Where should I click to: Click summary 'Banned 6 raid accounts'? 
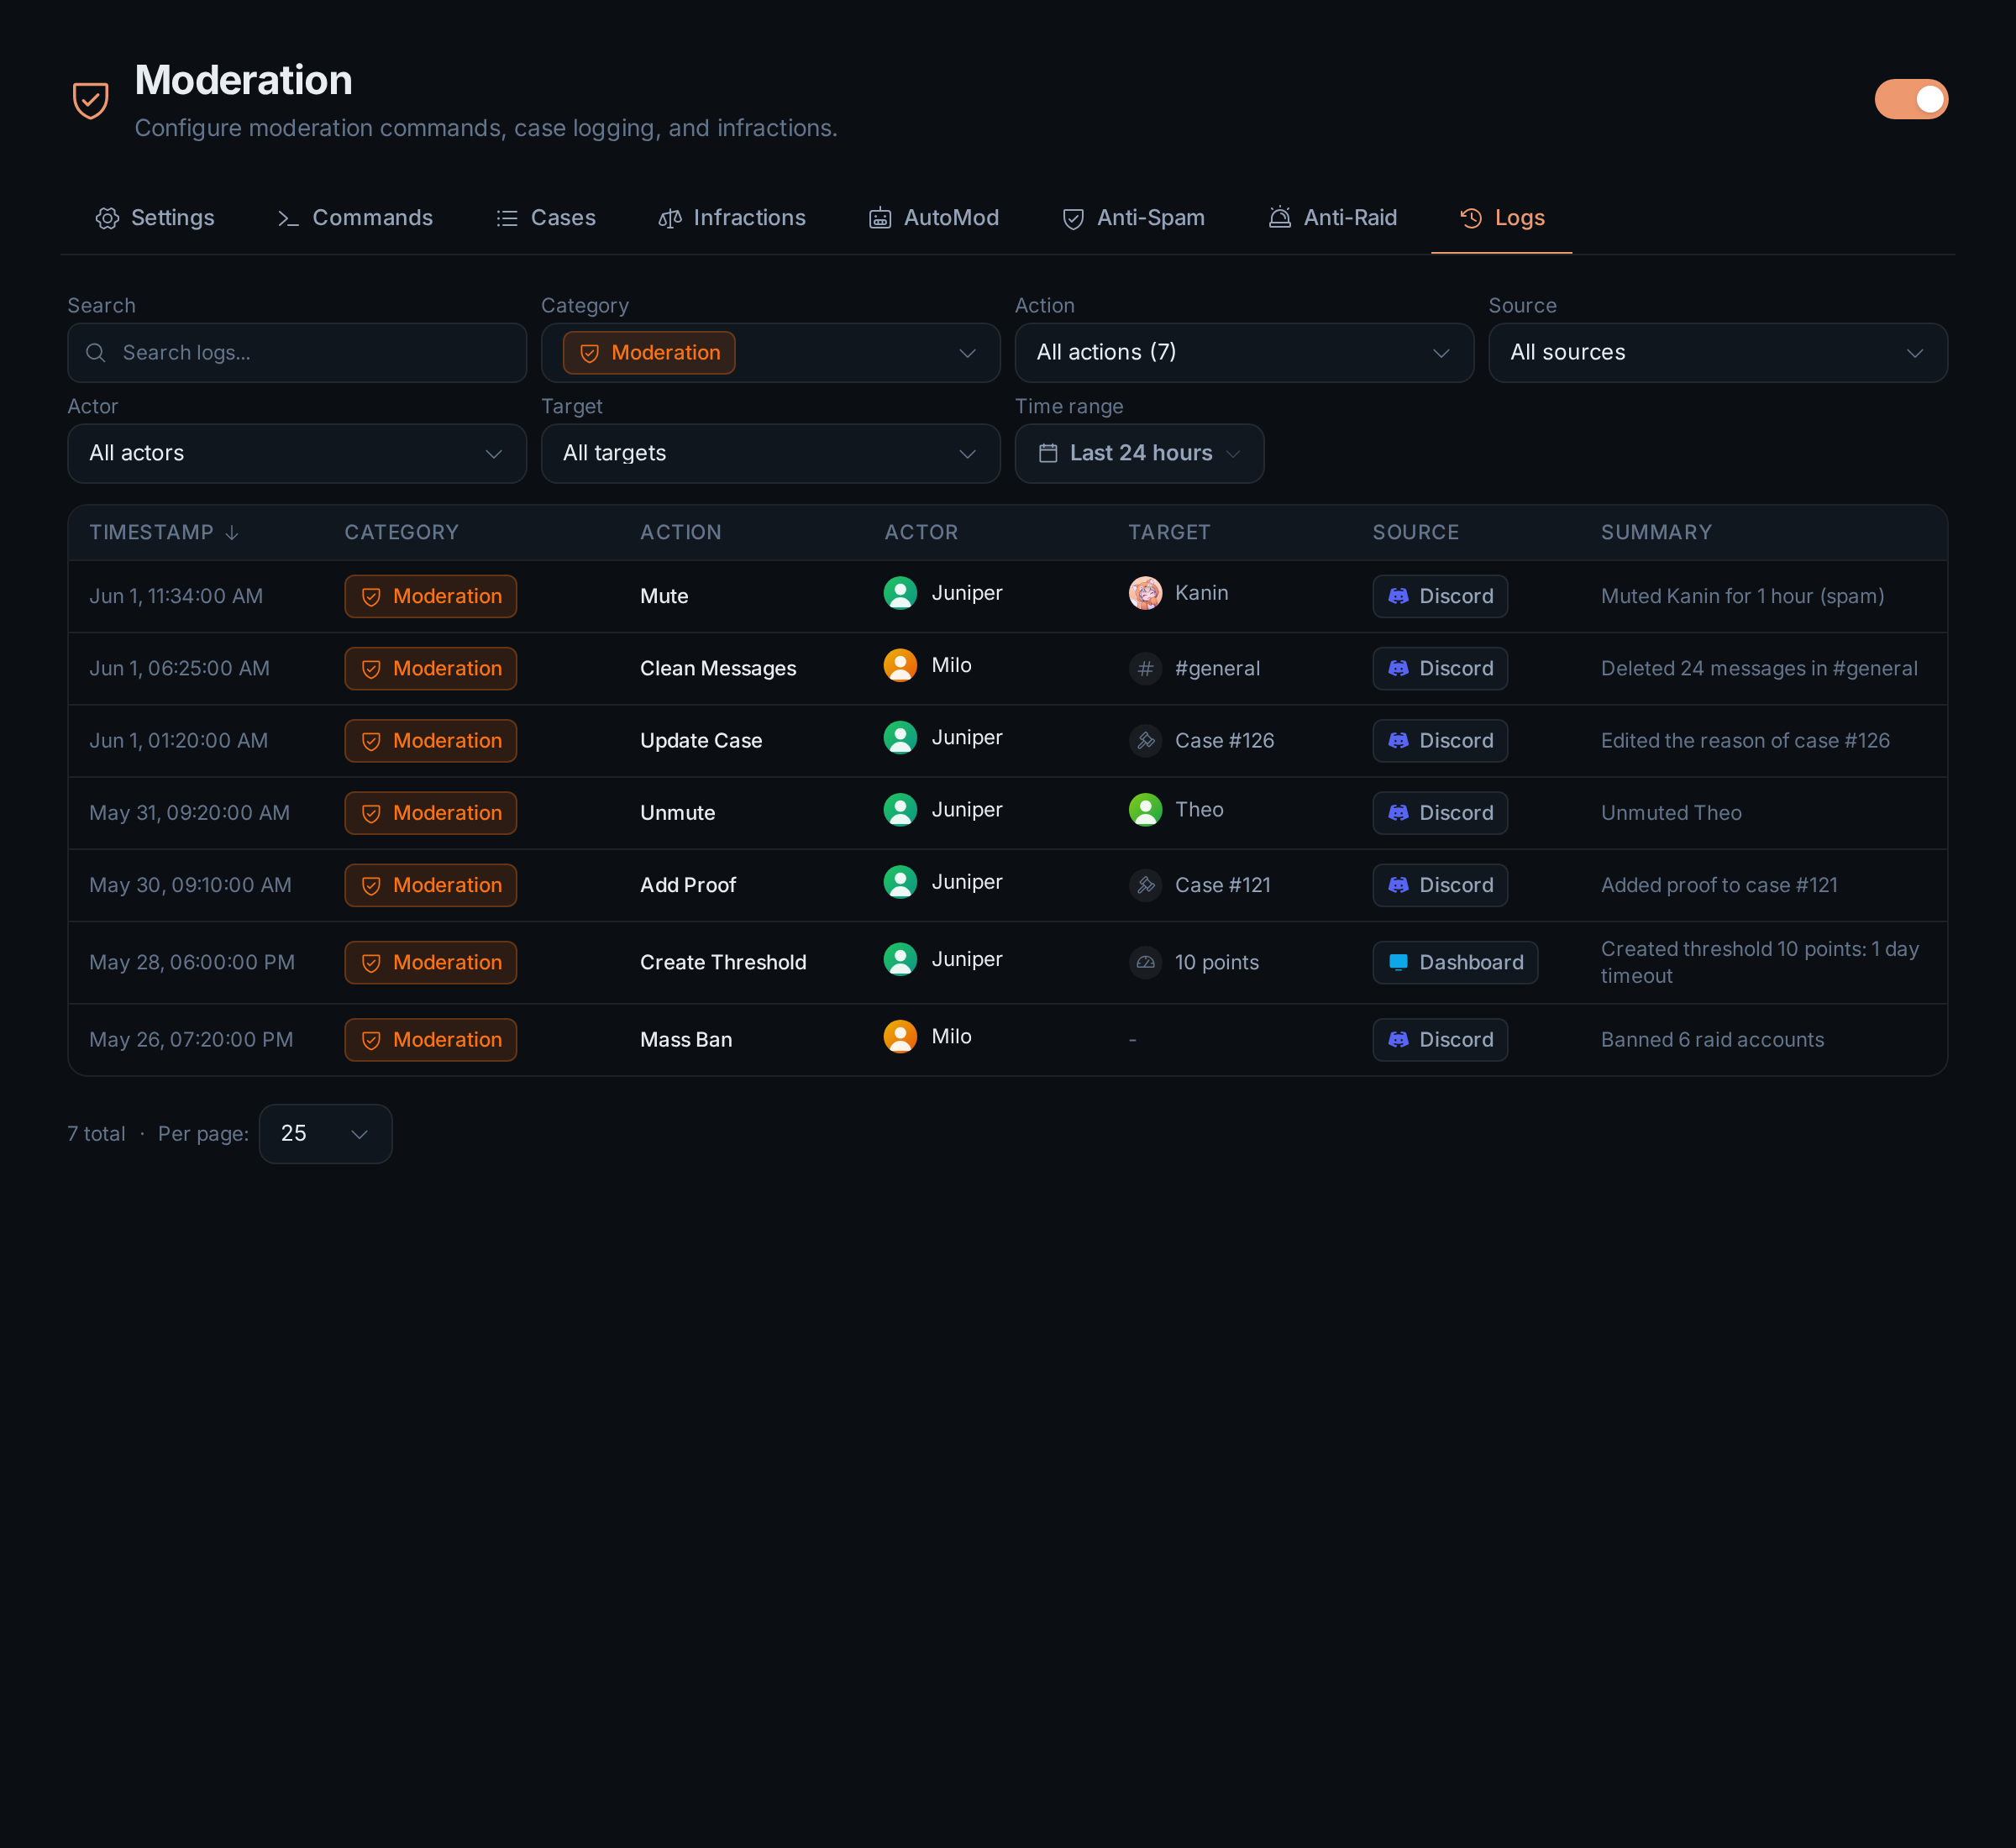pos(1712,1040)
